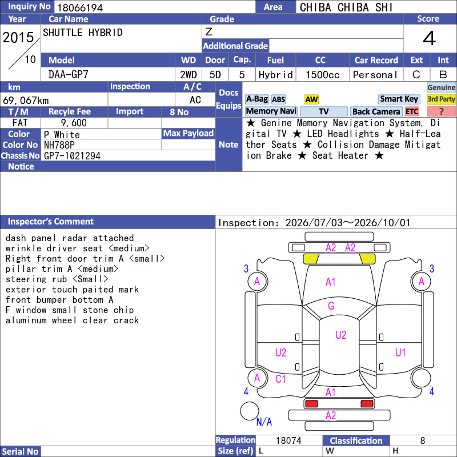This screenshot has width=457, height=457.
Task: Click the Serial No label
Action: 20,451
